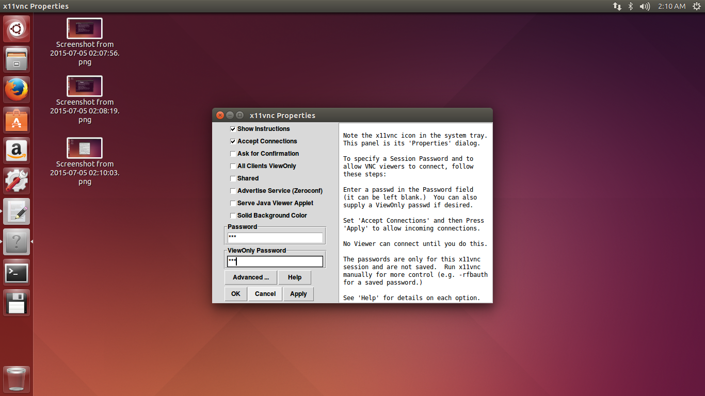The height and width of the screenshot is (396, 705).
Task: Check Solid Background Color option
Action: 233,216
